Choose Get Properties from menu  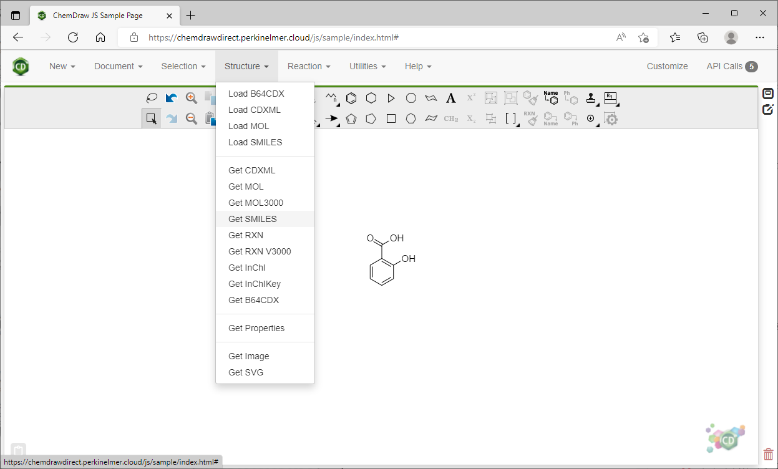(x=265, y=328)
